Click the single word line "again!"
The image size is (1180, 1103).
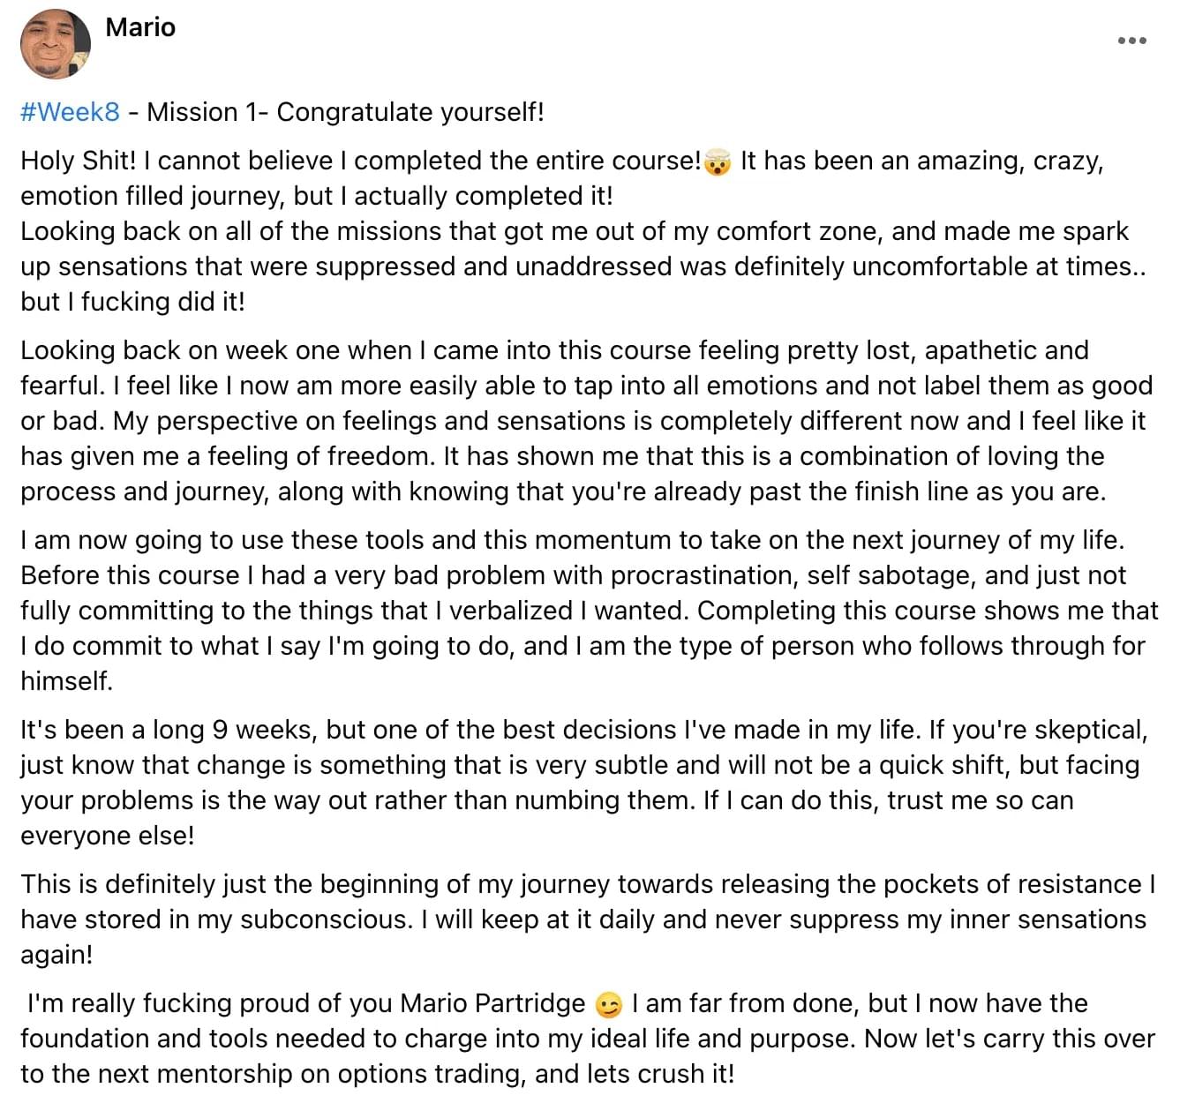click(x=56, y=955)
